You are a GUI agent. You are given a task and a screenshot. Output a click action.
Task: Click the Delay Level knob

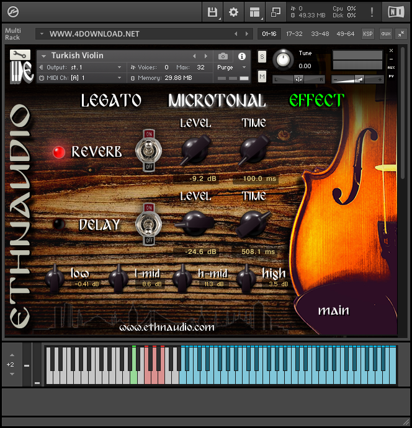tap(195, 223)
